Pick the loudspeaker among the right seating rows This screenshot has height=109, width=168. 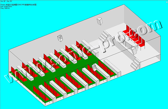(94, 68)
